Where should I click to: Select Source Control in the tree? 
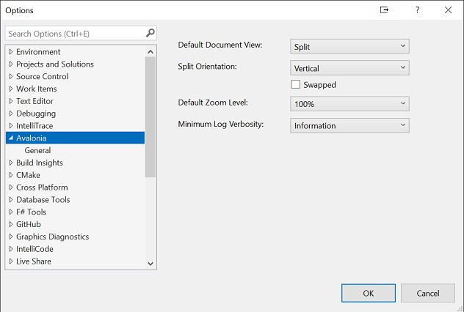tap(43, 76)
